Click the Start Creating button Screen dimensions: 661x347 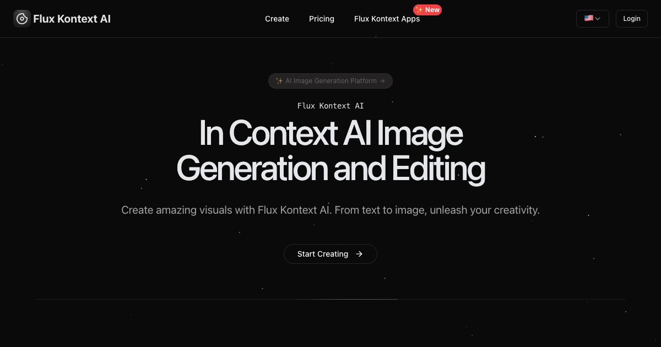tap(330, 254)
